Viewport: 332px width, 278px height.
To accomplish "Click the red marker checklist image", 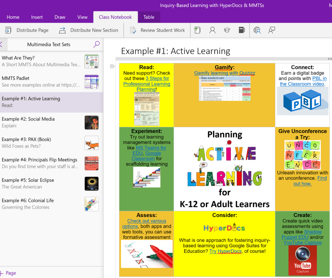I will pyautogui.click(x=147, y=254).
